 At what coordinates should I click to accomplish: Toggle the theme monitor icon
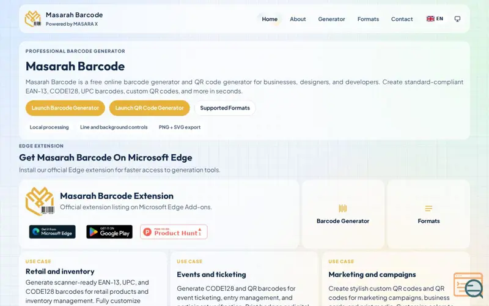pyautogui.click(x=457, y=19)
